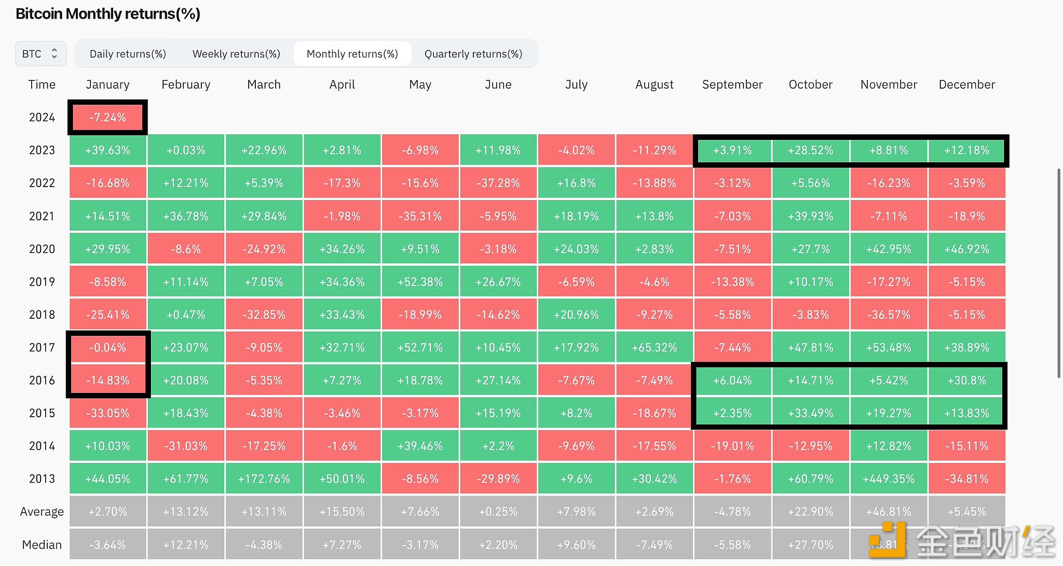The width and height of the screenshot is (1063, 566).
Task: Select the Monthly returns(%) tab
Action: click(352, 54)
